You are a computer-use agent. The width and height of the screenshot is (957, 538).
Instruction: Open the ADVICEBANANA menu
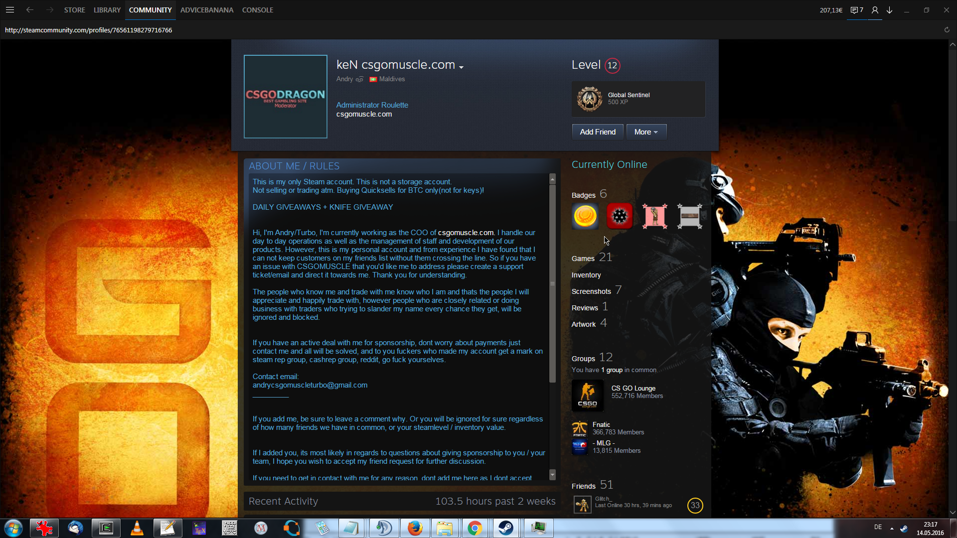pyautogui.click(x=207, y=10)
